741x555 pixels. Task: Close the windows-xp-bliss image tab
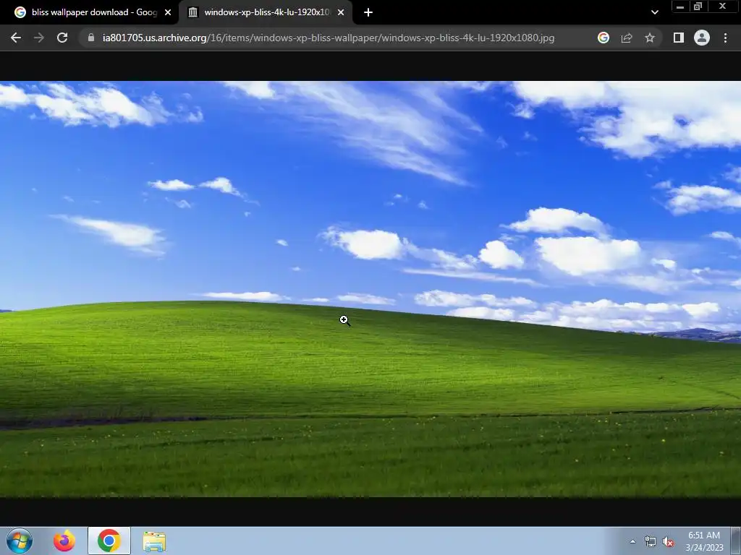tap(341, 12)
